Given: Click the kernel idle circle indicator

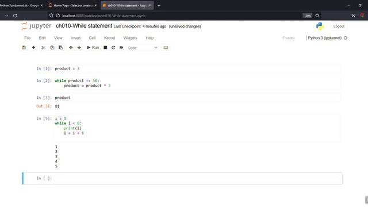Looking at the screenshot, I should 346,38.
